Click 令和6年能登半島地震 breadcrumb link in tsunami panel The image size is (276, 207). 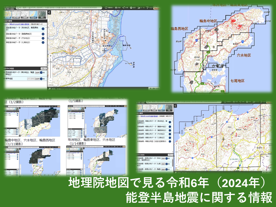[x=19, y=24]
